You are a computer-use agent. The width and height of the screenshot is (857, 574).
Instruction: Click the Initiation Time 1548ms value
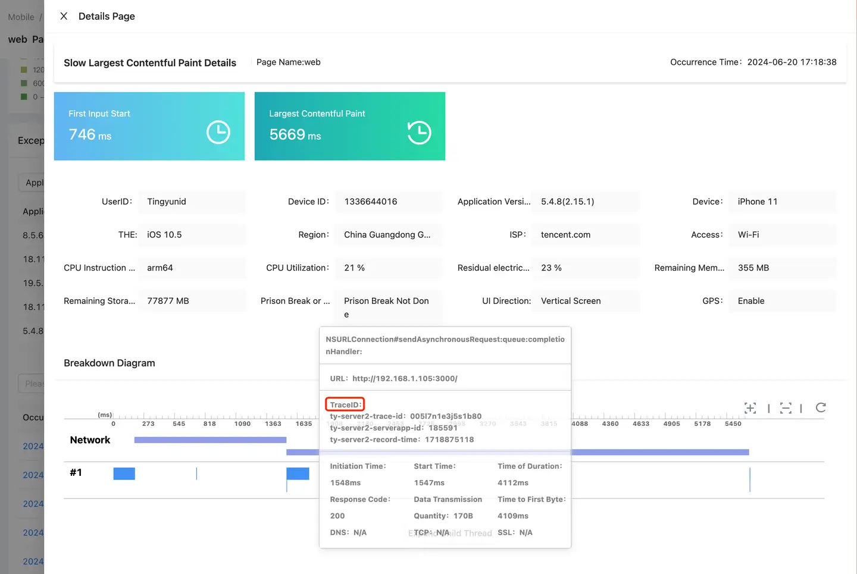point(345,483)
